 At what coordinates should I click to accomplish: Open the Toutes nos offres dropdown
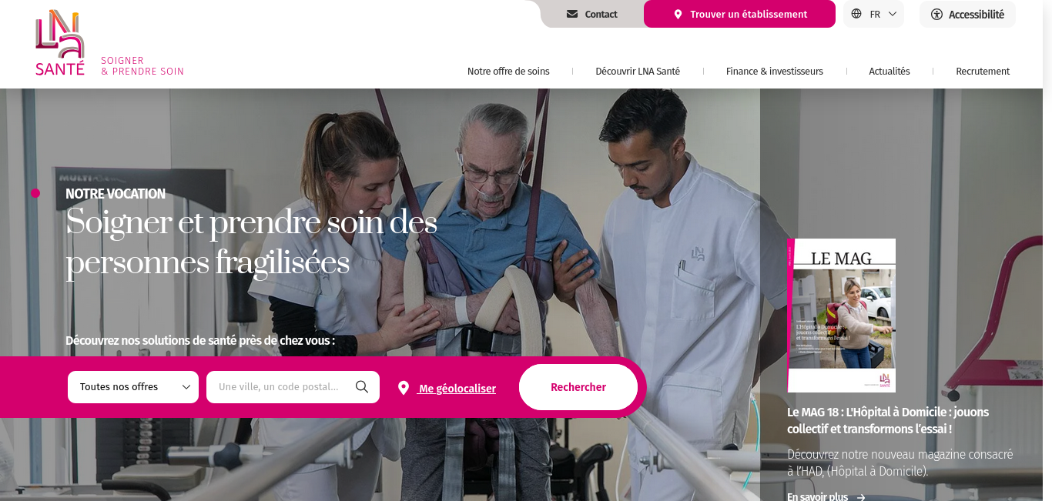133,387
